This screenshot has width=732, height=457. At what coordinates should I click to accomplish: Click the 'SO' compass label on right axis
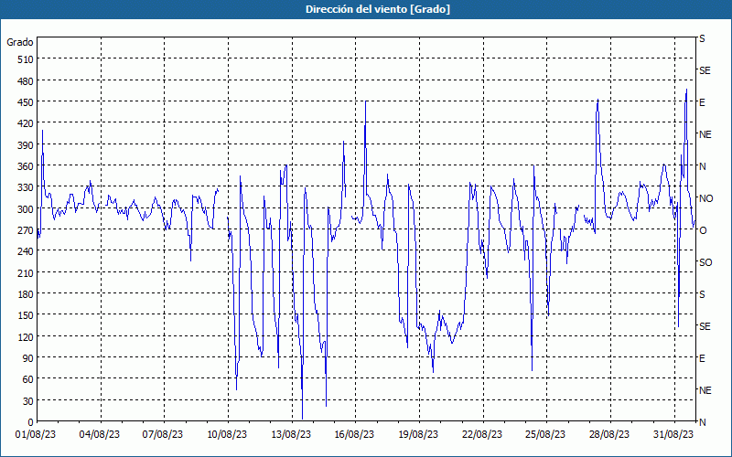click(x=705, y=262)
